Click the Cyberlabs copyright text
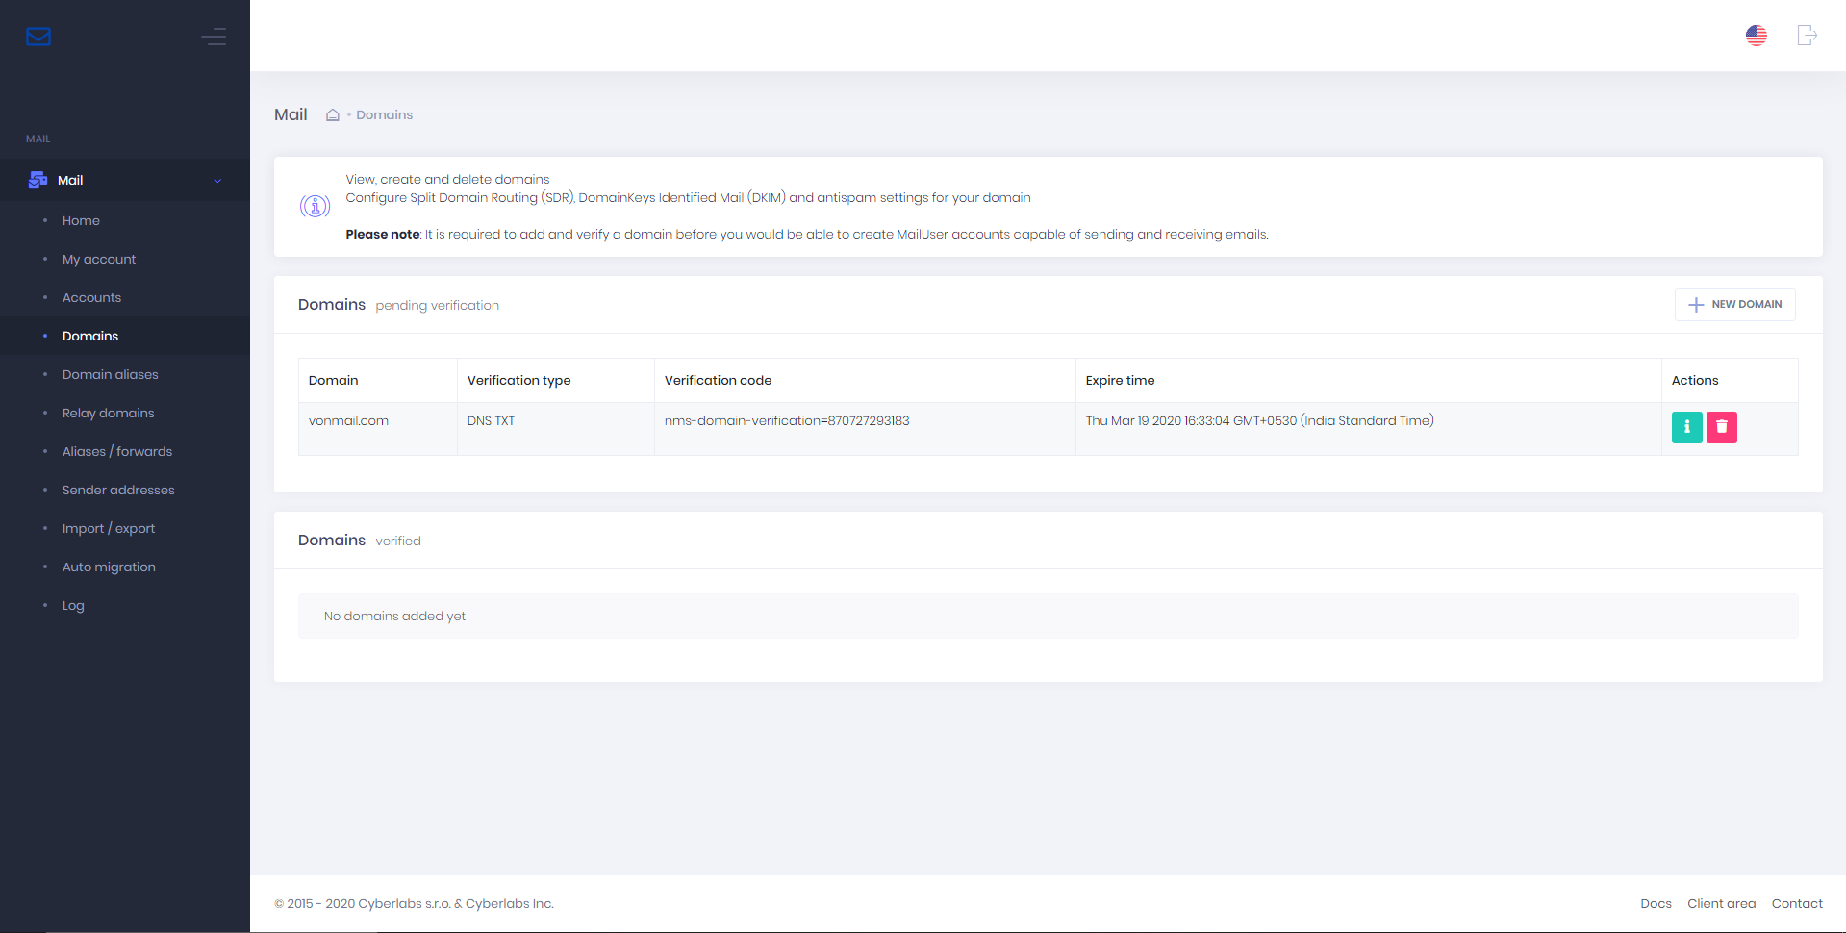This screenshot has height=933, width=1846. pos(414,903)
